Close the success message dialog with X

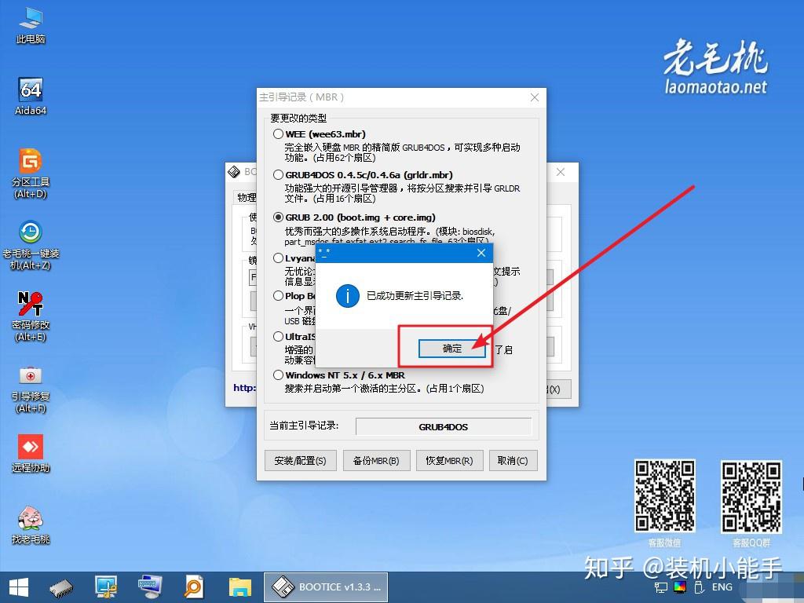tap(481, 253)
